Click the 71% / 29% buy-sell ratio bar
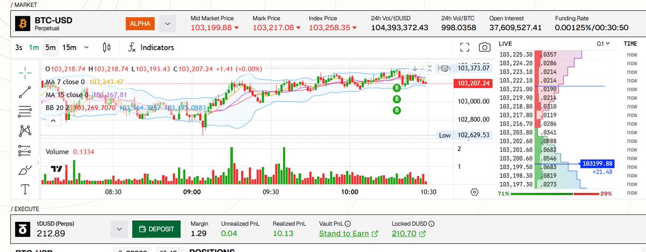 point(556,193)
